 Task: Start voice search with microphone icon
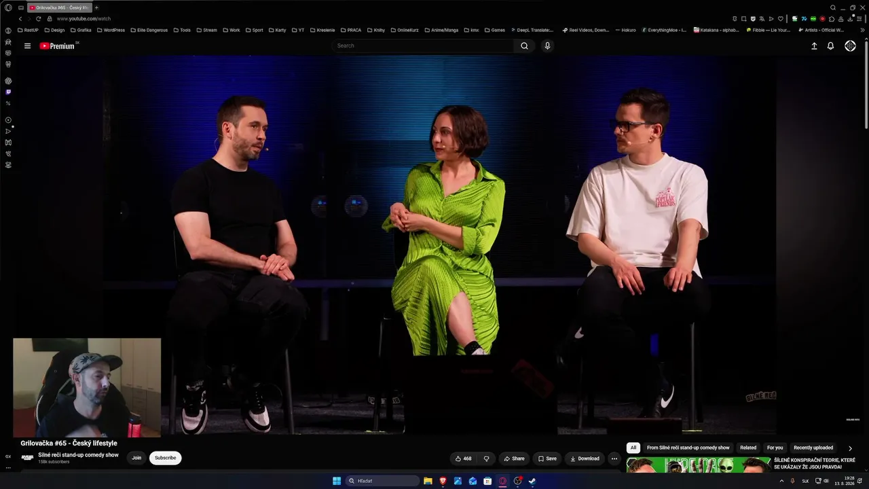(547, 46)
